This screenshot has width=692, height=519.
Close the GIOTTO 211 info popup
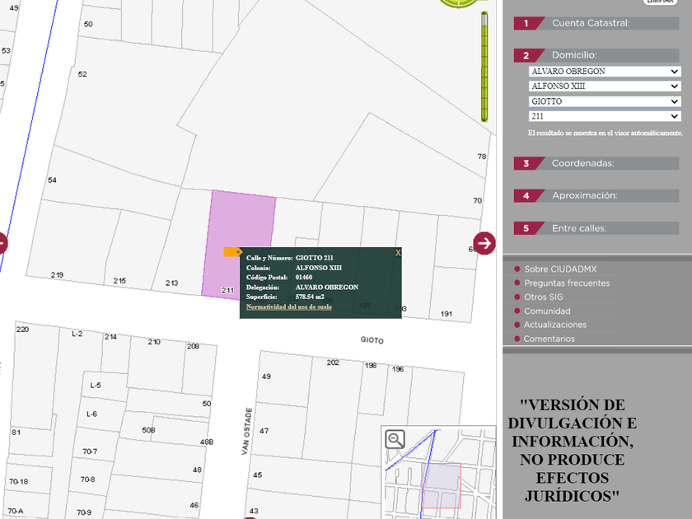pos(398,253)
